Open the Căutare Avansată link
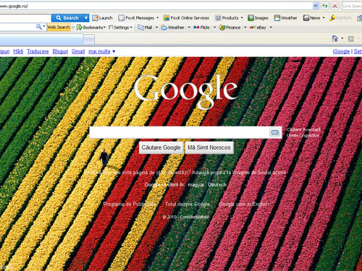The width and height of the screenshot is (362, 271). coord(303,129)
